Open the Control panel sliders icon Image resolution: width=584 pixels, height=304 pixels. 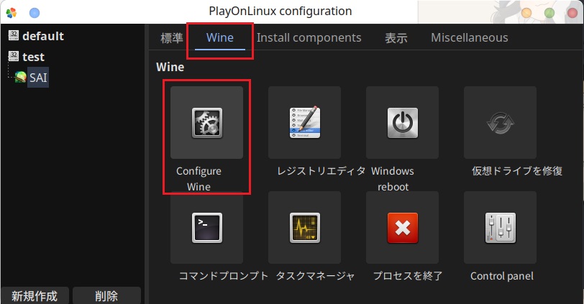coord(500,227)
